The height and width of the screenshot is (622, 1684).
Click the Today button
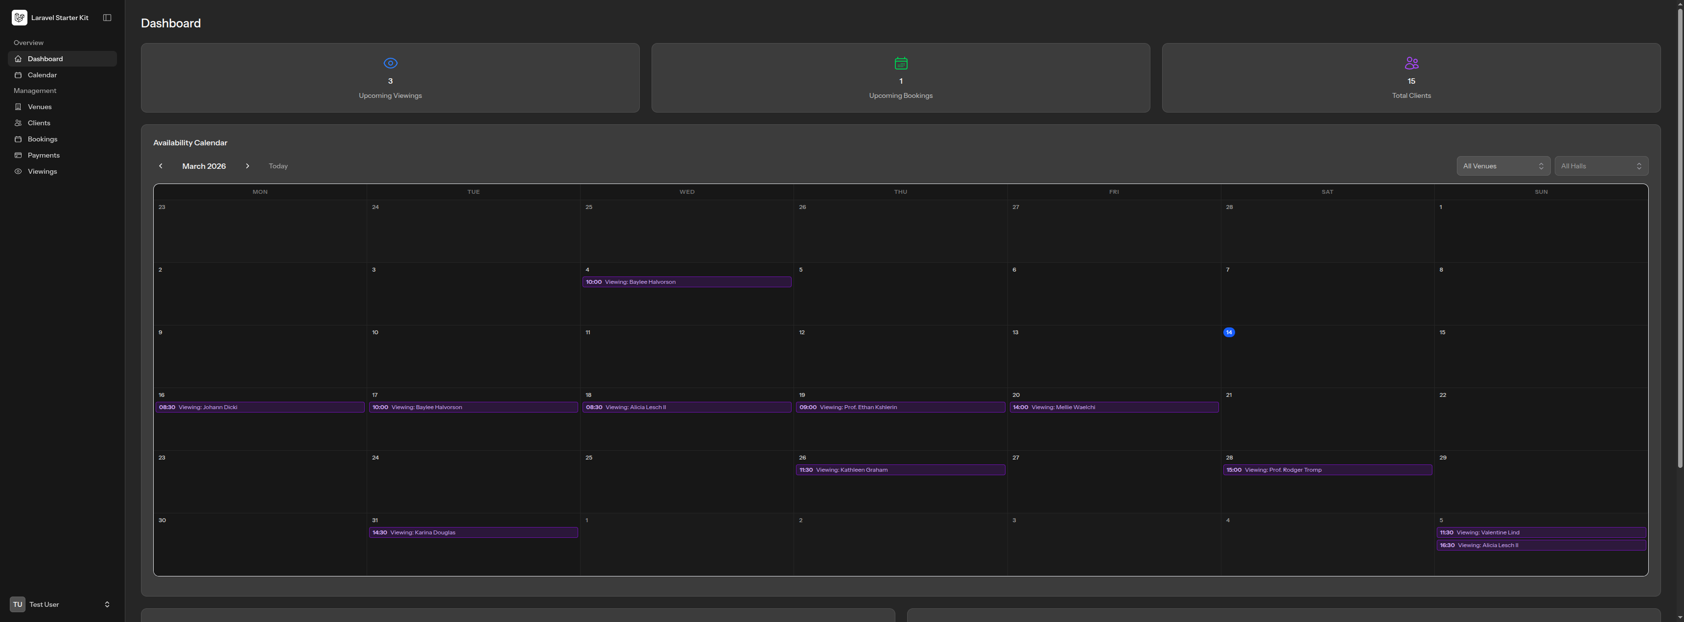(x=277, y=166)
